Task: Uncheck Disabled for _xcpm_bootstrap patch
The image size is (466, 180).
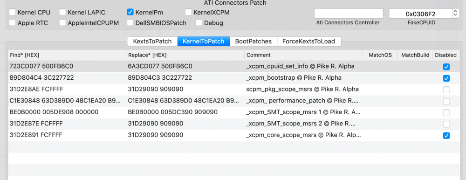Action: tap(446, 78)
